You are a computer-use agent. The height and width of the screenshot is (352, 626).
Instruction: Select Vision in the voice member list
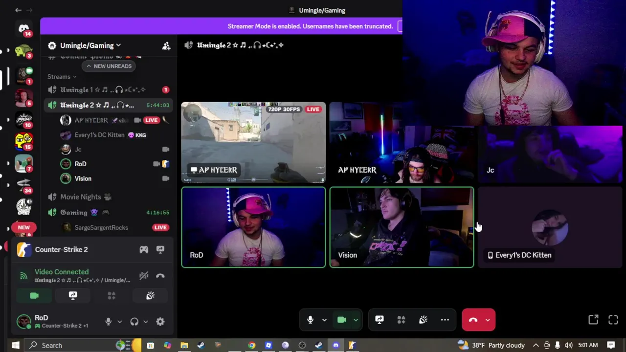tap(114, 178)
